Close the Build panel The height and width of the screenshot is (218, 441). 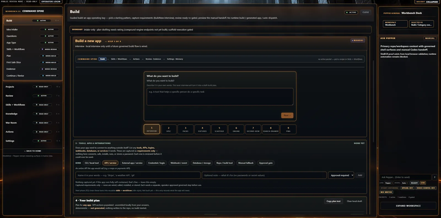coord(366,12)
